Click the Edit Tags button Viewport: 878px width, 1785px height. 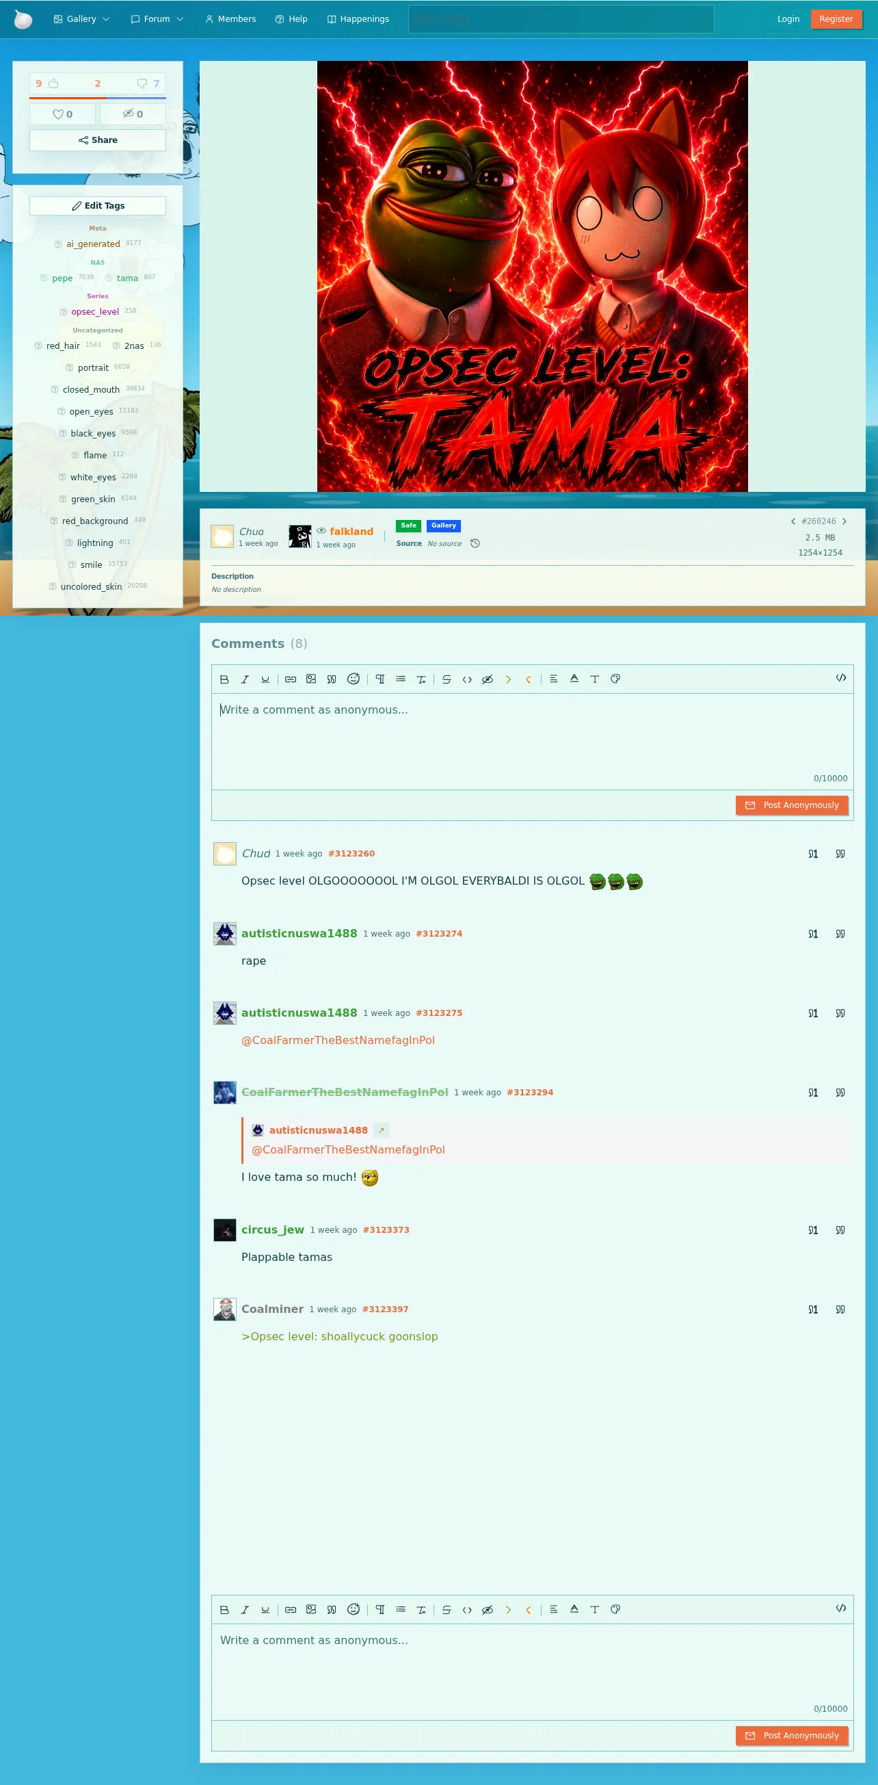tap(98, 206)
